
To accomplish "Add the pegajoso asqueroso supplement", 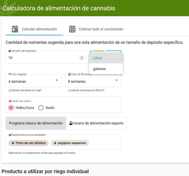I will [70, 143].
